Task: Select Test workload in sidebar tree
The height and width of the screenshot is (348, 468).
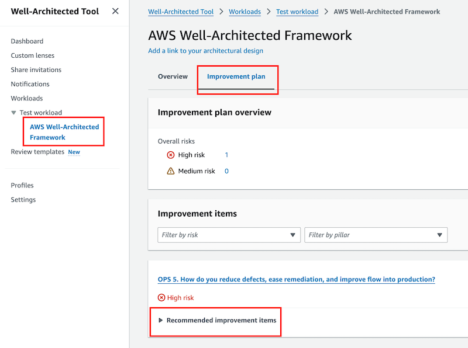Action: (41, 113)
